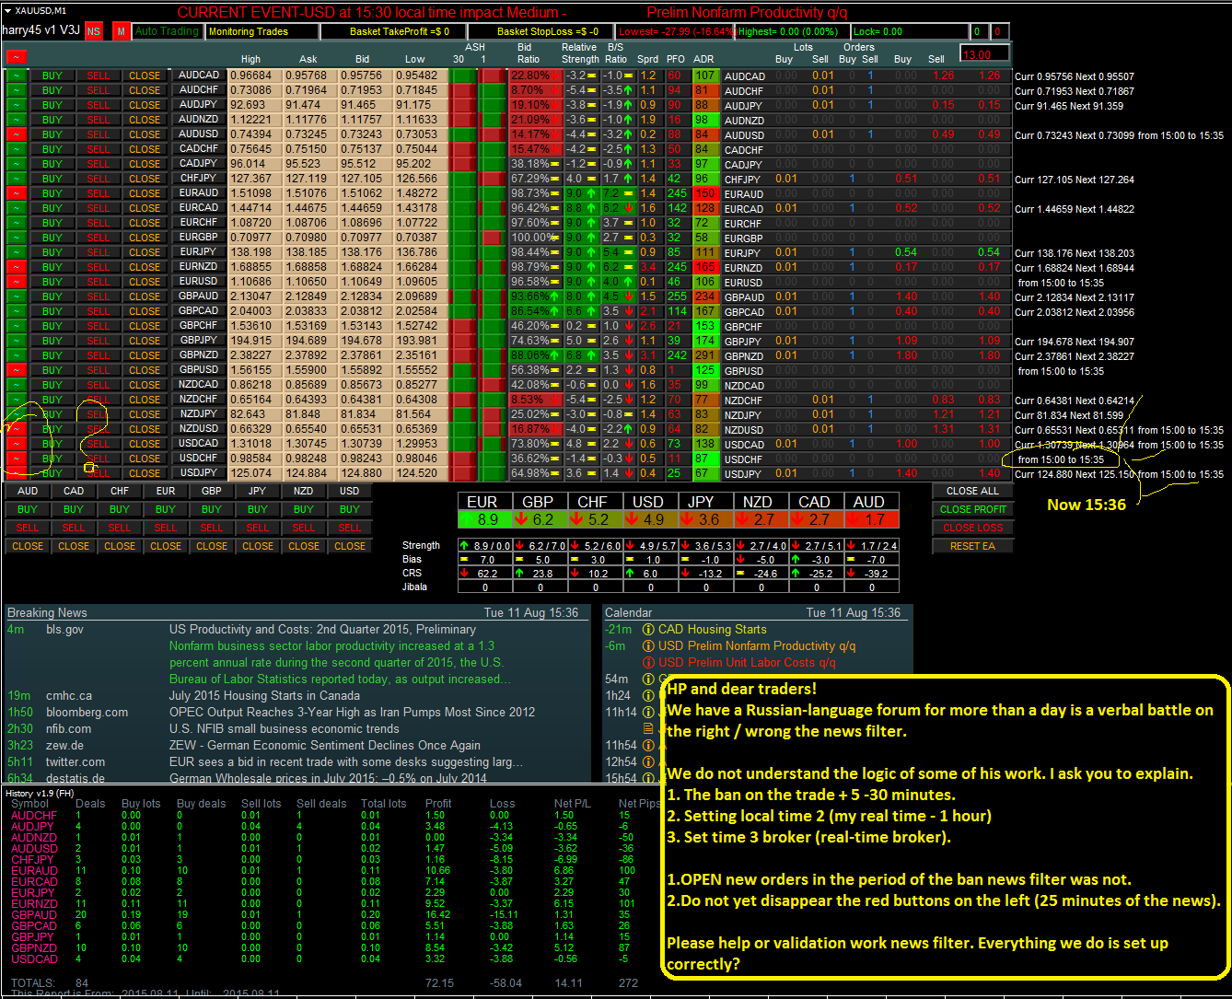Click the CLOSE LOSS button

[x=973, y=528]
